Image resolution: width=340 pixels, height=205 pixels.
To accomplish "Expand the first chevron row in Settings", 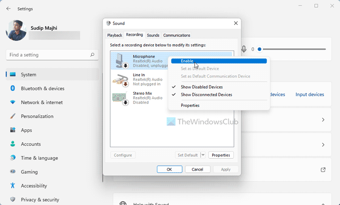I will coord(323,120).
